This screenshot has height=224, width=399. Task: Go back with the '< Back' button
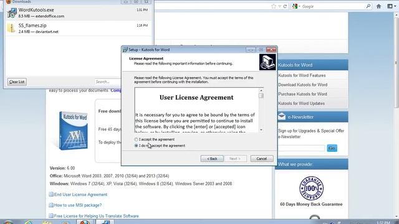coord(212,159)
